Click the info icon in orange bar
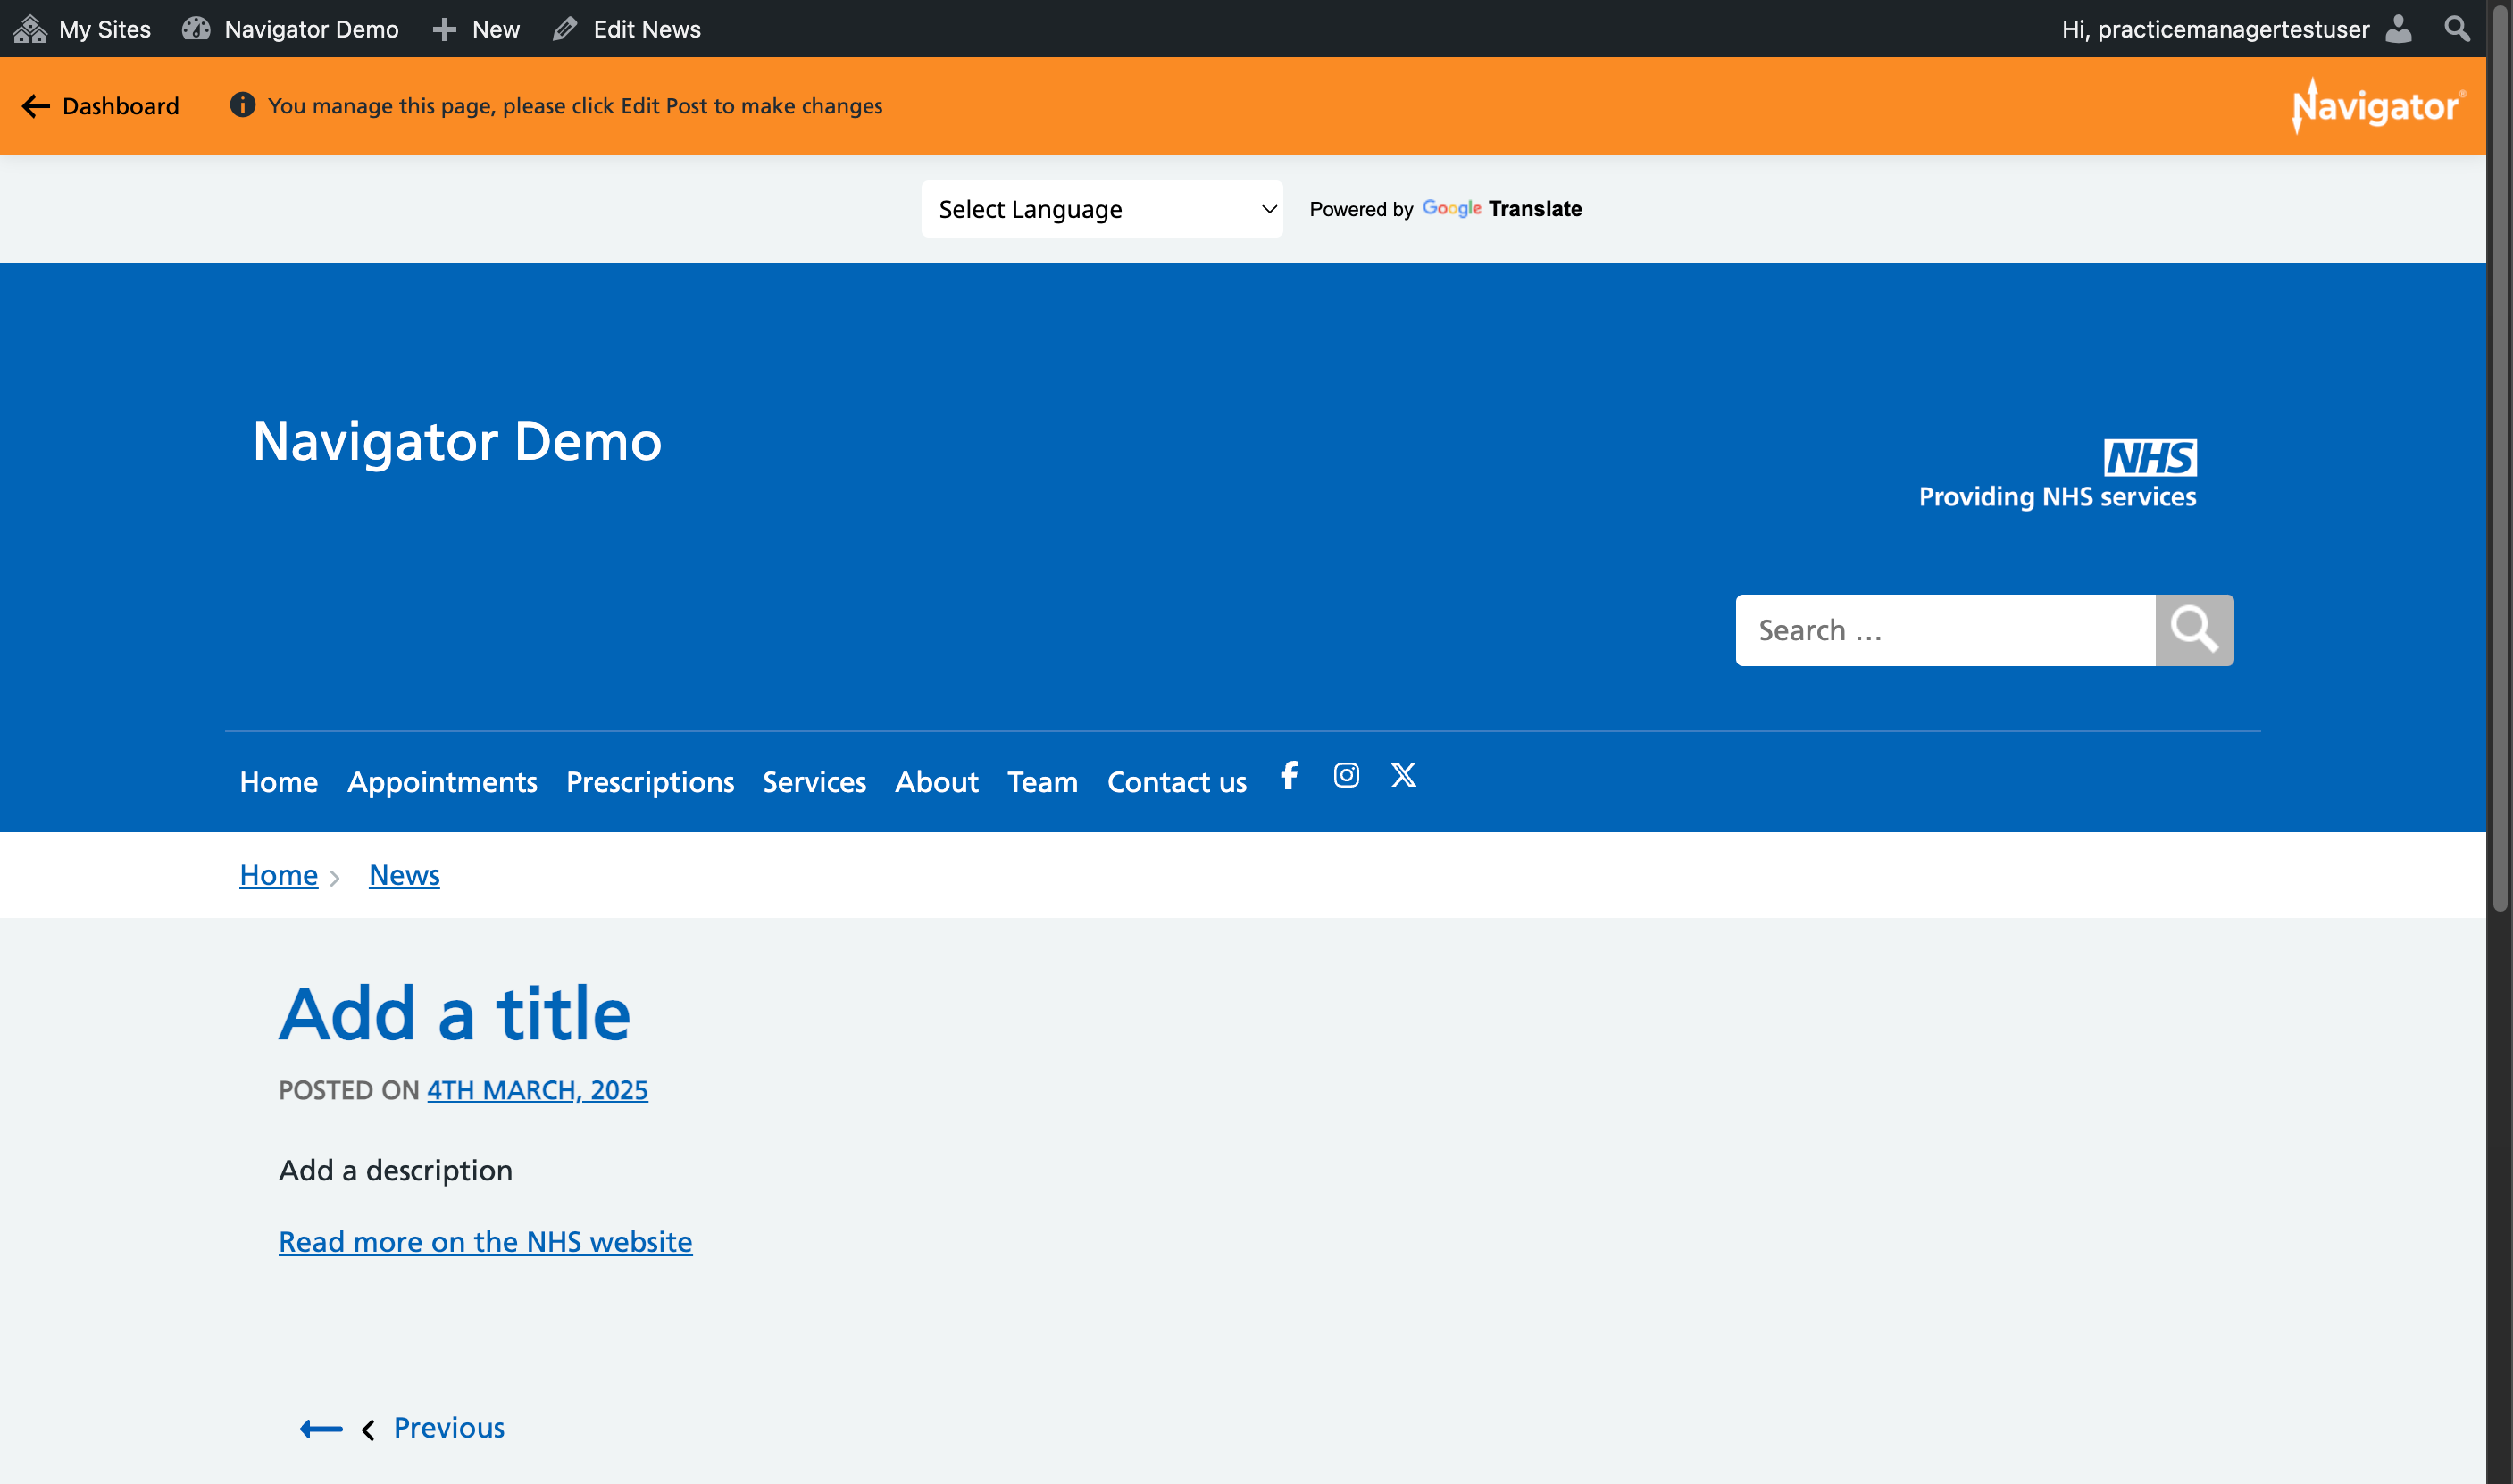The width and height of the screenshot is (2513, 1484). [x=242, y=105]
